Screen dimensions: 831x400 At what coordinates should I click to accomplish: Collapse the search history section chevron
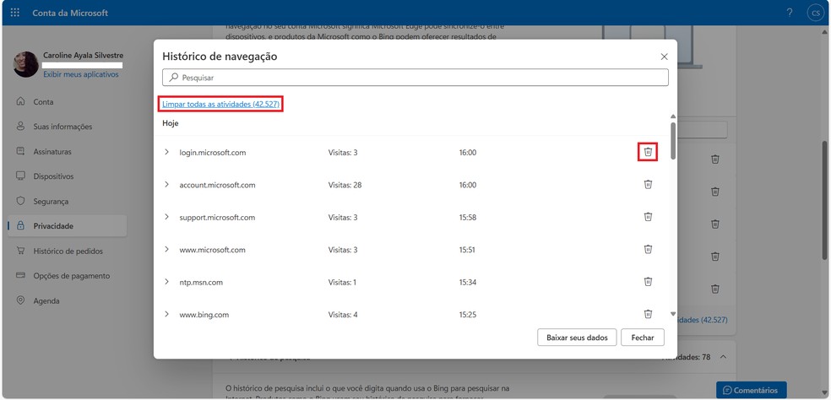(723, 358)
